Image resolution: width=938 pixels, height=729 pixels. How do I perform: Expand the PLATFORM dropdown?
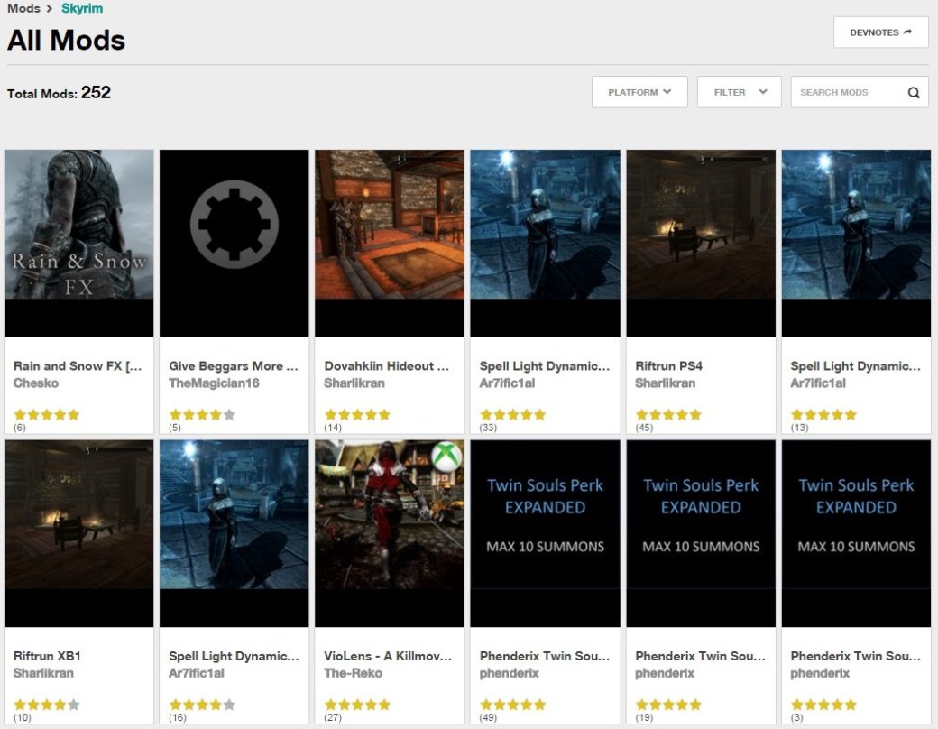639,92
